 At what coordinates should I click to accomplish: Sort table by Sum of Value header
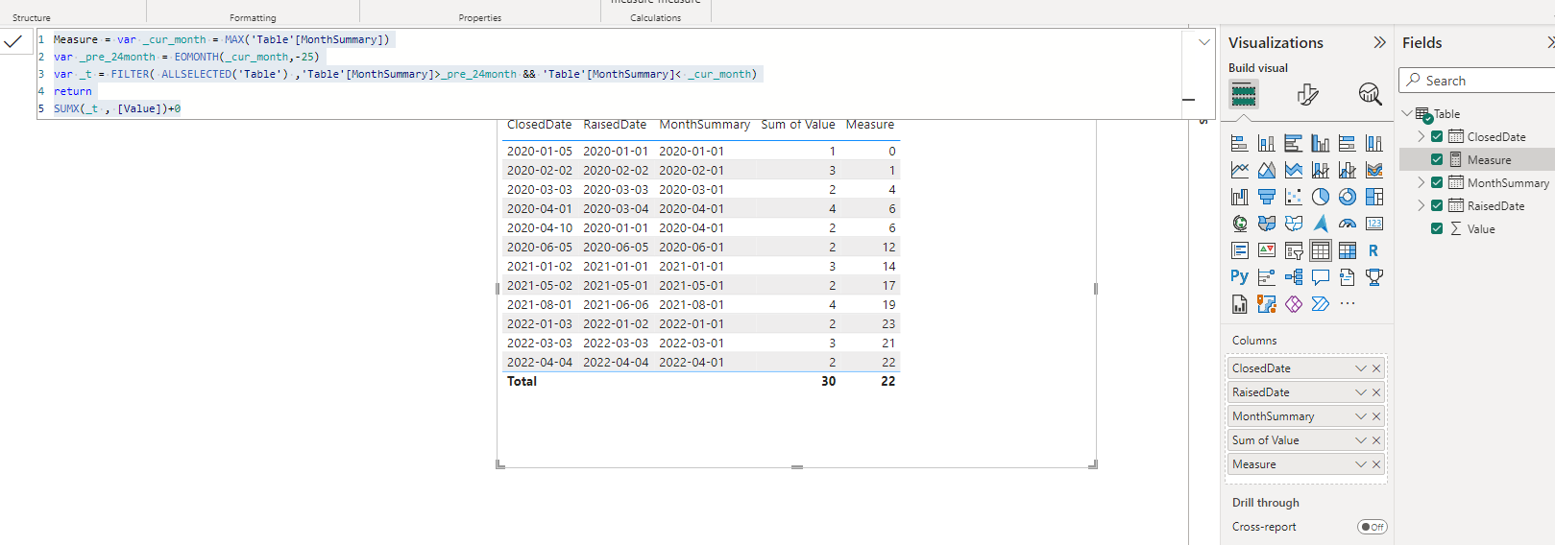tap(797, 125)
